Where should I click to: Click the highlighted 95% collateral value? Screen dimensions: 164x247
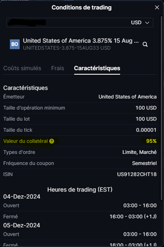tap(151, 141)
